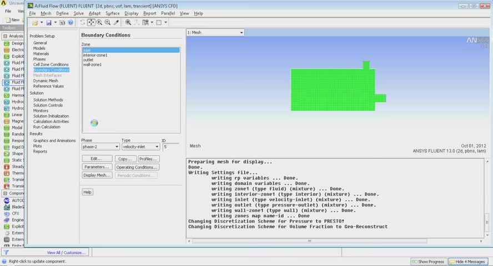Select the probe eyedropper tool

tap(117, 22)
